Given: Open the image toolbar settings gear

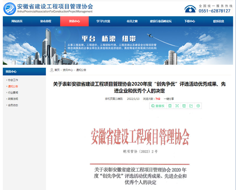Looking at the screenshot, I should [198, 106].
